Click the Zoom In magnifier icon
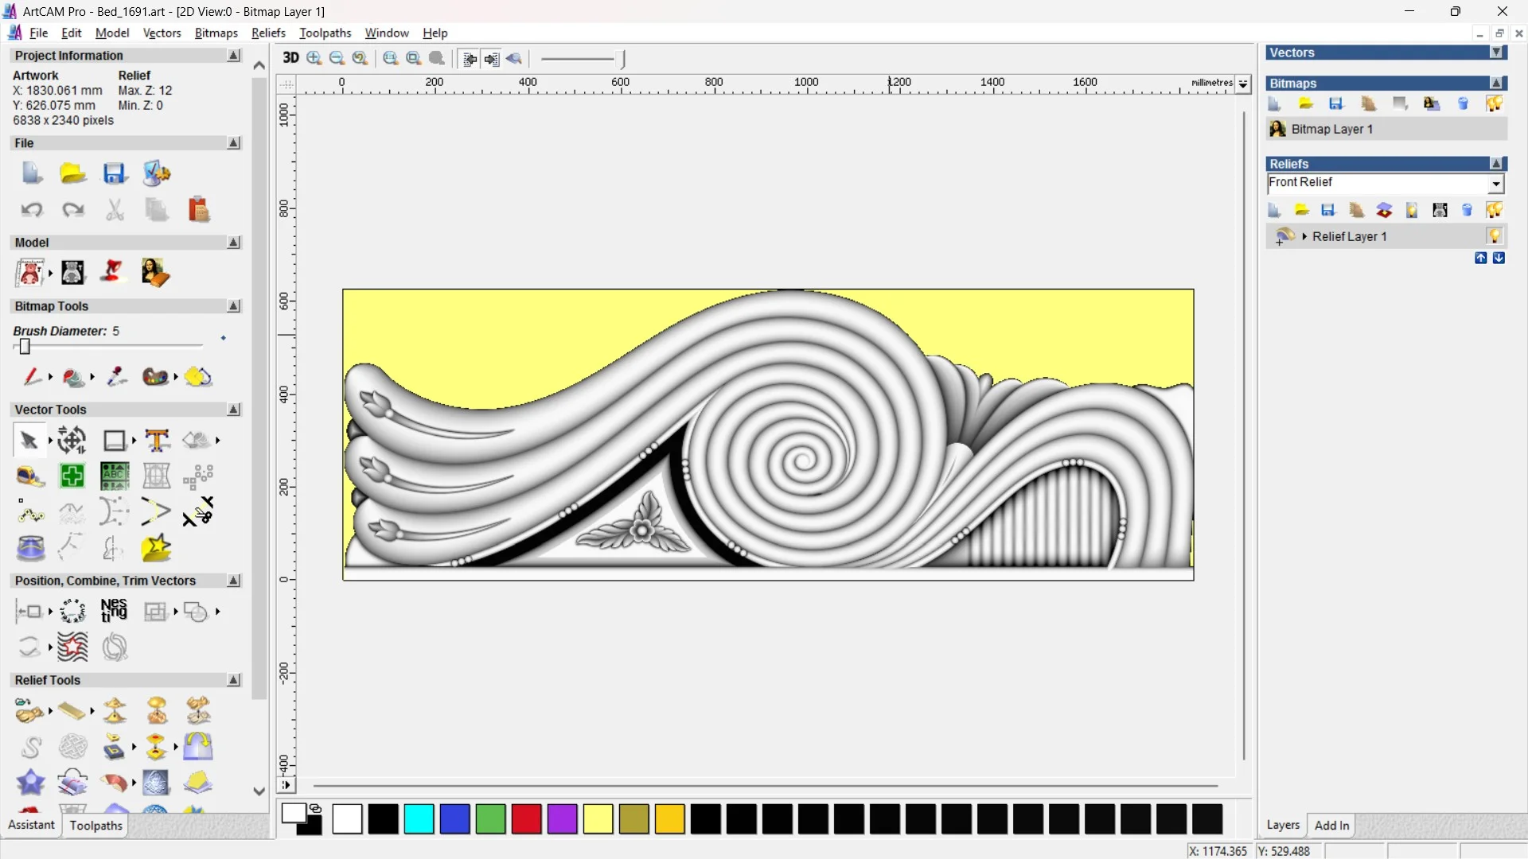This screenshot has width=1528, height=859. point(314,58)
